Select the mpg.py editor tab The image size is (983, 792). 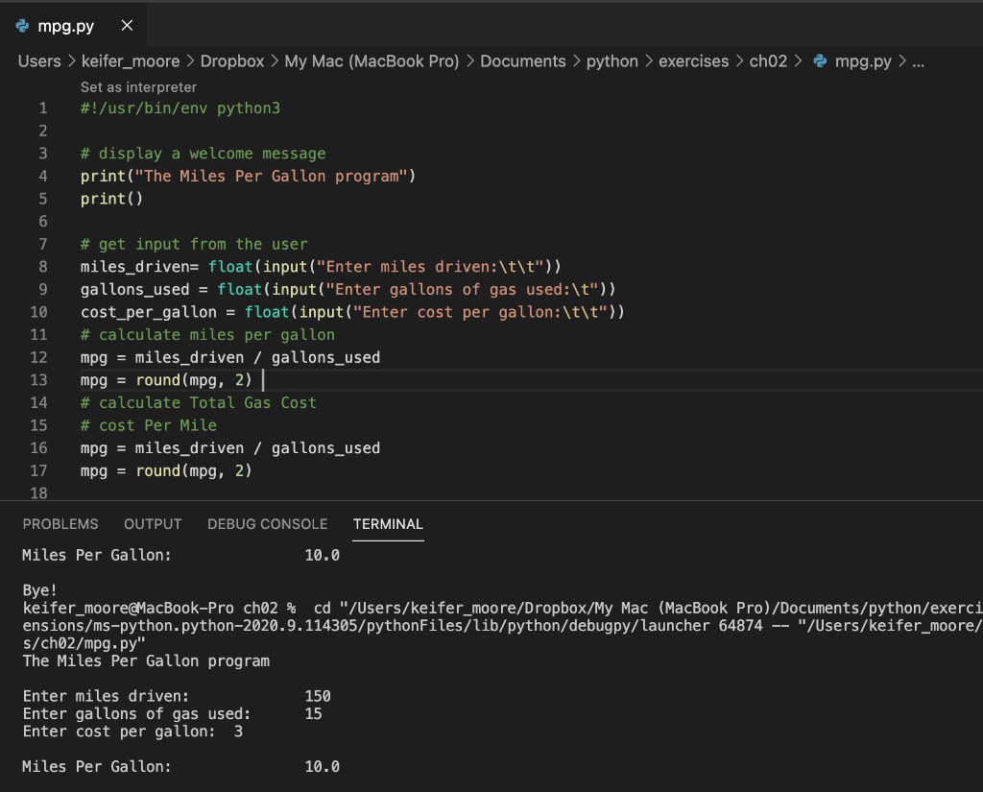pyautogui.click(x=65, y=26)
